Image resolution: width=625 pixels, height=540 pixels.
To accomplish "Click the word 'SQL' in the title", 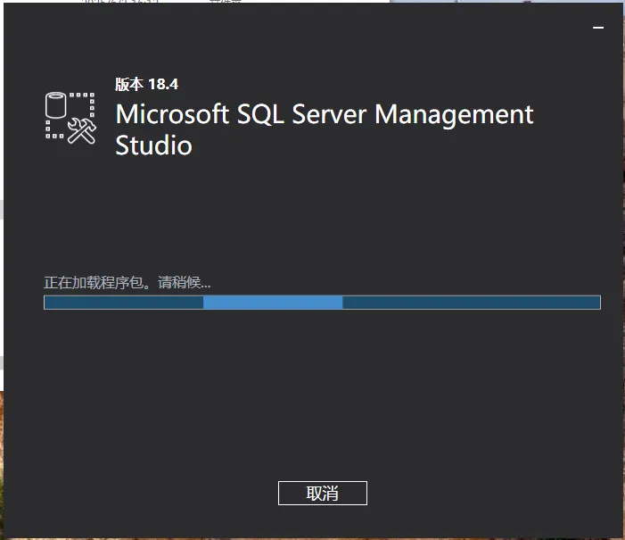I will [x=259, y=115].
